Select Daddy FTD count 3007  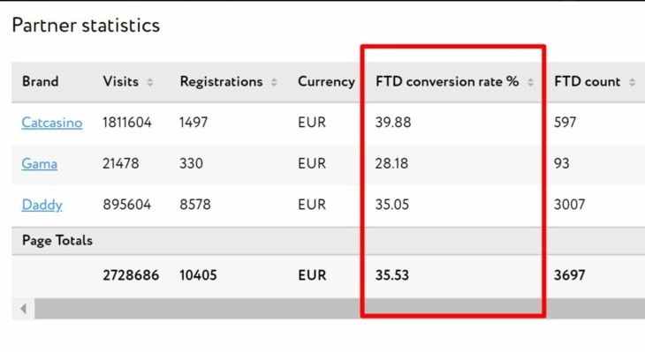click(569, 205)
